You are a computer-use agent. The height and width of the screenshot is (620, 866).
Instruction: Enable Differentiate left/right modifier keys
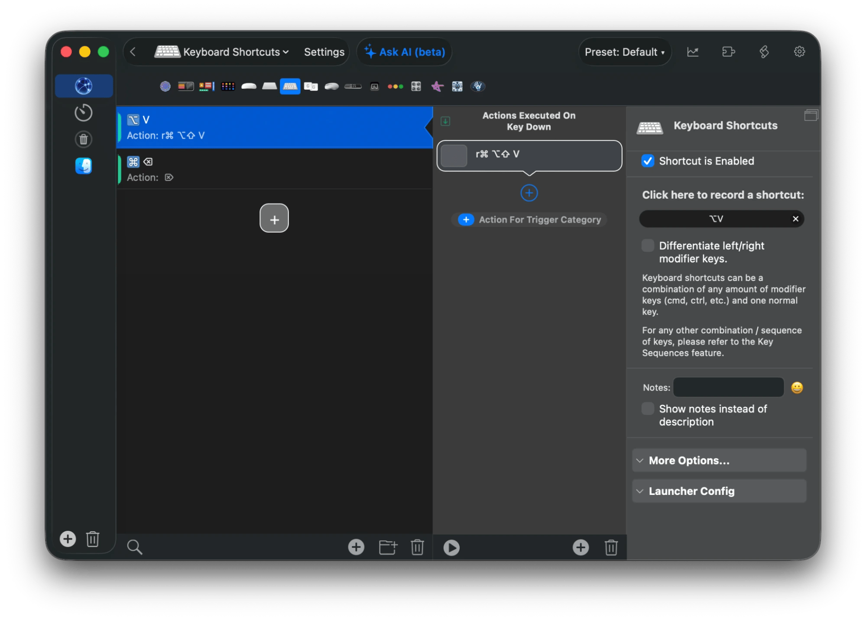[648, 245]
